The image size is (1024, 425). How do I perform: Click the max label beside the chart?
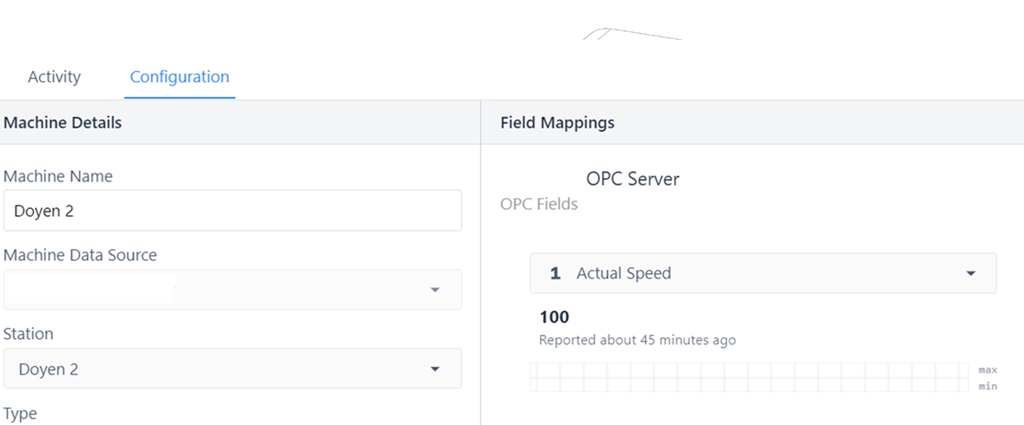[x=988, y=369]
